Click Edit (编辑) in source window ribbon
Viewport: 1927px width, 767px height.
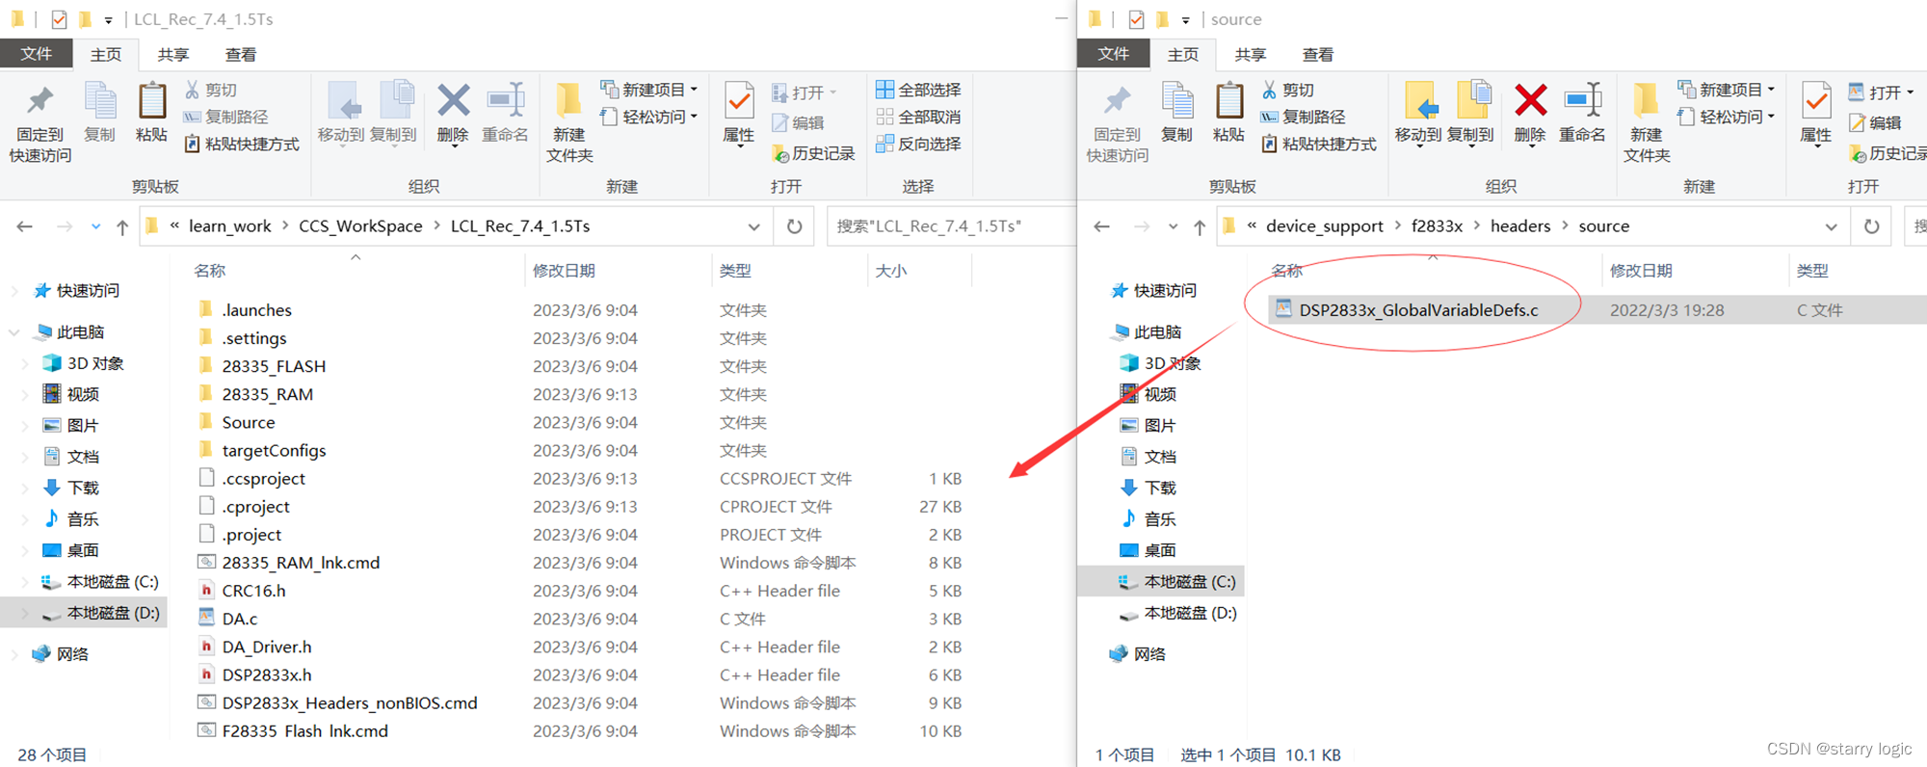click(x=1875, y=122)
